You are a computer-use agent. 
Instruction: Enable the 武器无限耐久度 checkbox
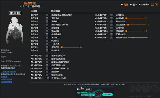[x=47, y=65]
